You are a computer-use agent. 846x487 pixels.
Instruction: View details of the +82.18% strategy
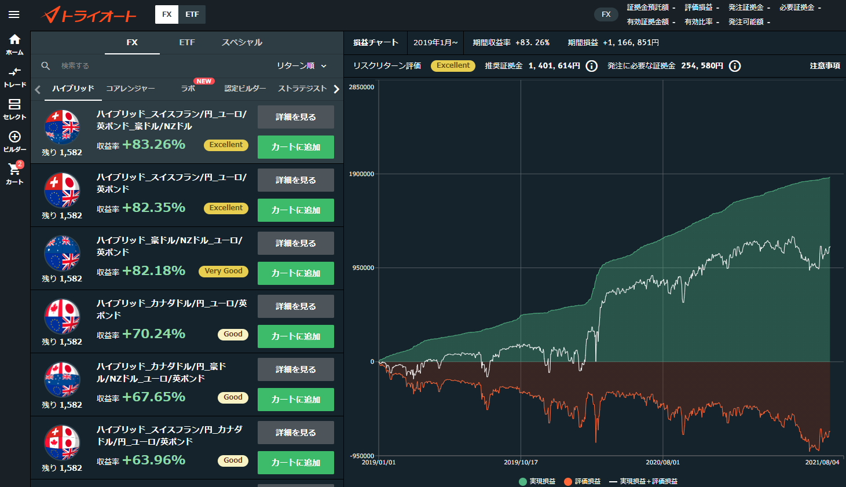pos(296,243)
